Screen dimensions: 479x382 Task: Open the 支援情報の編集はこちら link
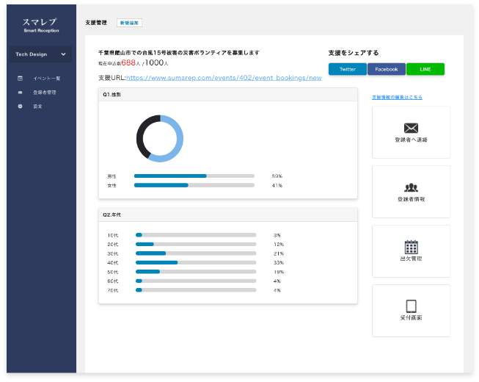(x=397, y=97)
